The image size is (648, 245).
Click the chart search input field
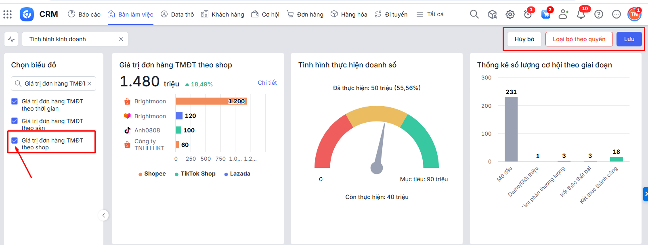[55, 84]
